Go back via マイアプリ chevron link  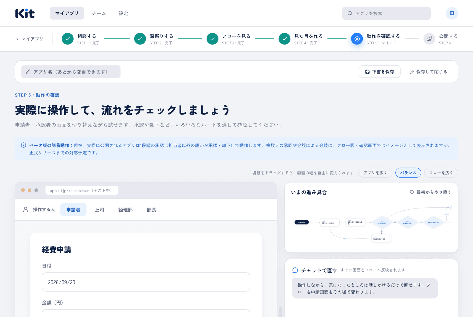[x=30, y=39]
